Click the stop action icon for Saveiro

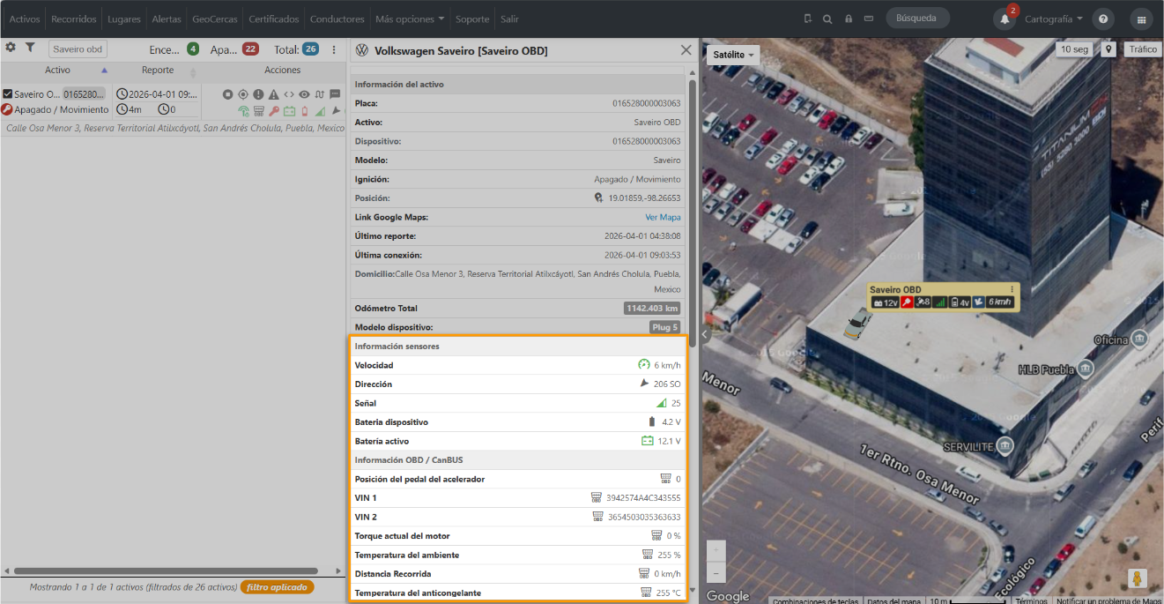(227, 94)
